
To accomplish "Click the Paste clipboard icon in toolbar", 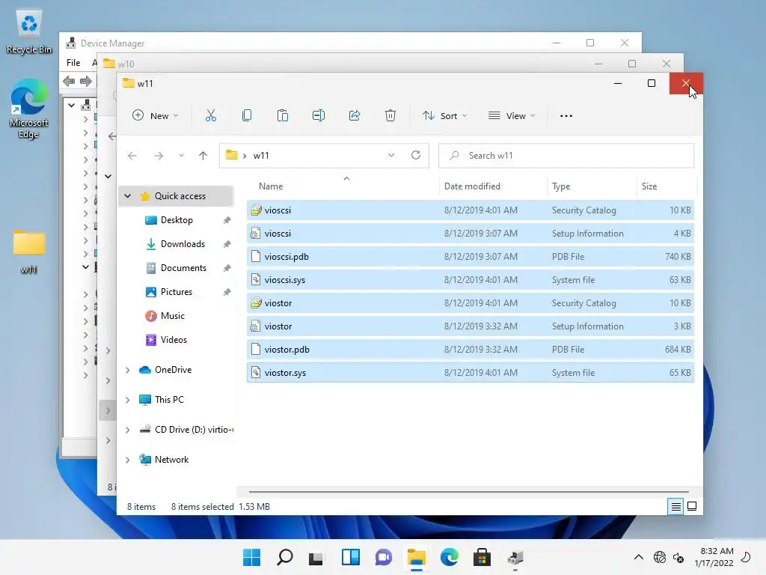I will point(282,116).
